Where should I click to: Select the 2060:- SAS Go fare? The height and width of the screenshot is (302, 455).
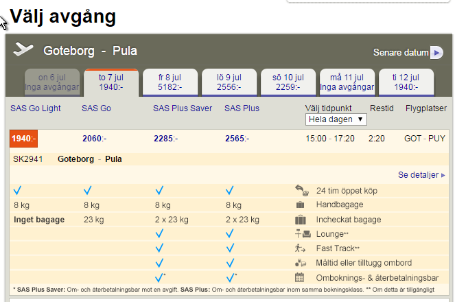[x=94, y=139]
